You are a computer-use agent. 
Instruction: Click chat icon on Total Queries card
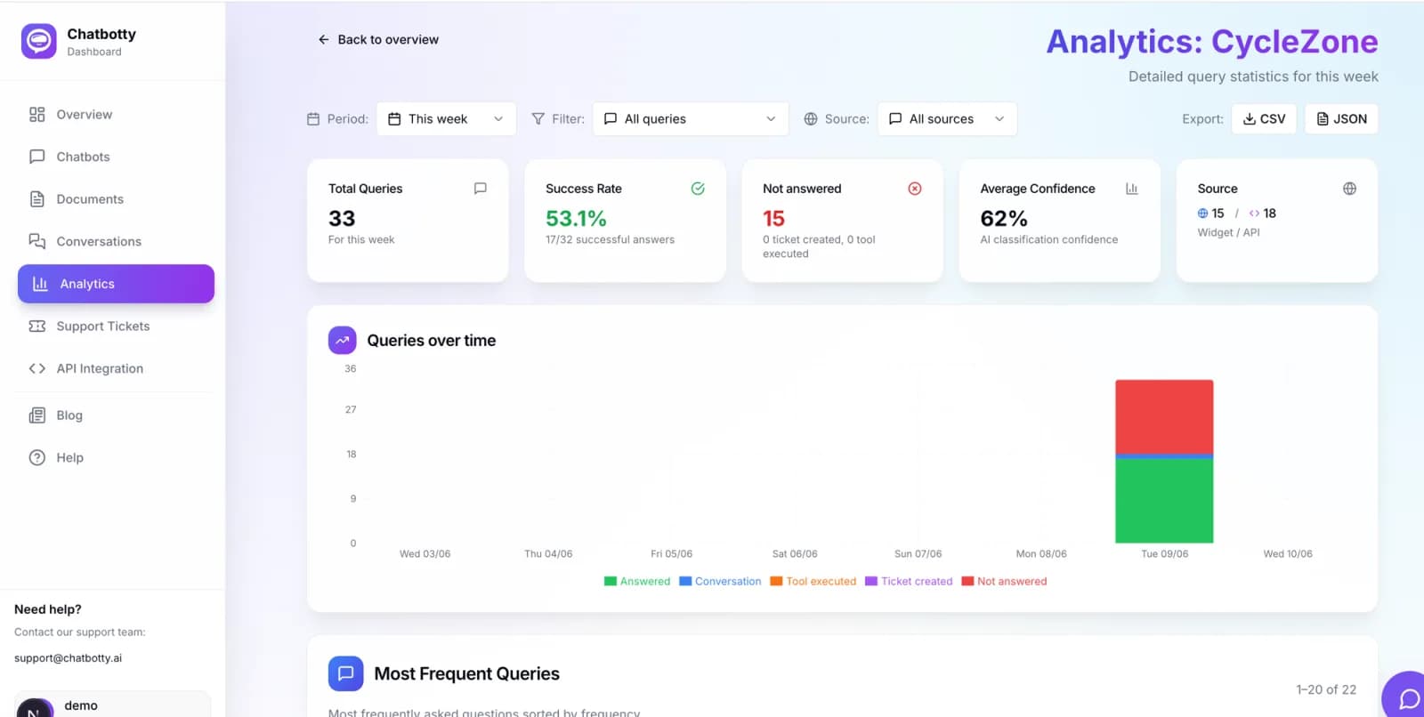pos(481,189)
